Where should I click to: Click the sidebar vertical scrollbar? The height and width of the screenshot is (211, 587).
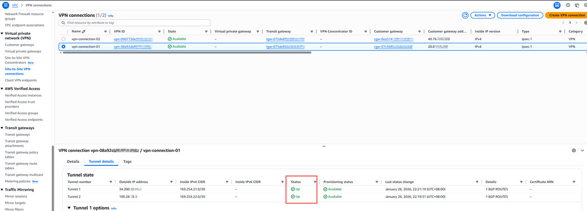pos(52,178)
